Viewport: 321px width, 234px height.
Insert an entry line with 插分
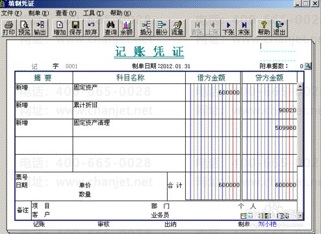[x=146, y=28]
